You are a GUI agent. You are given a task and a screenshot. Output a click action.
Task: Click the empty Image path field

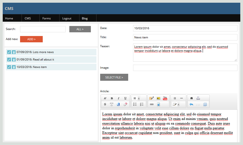[x=185, y=68]
